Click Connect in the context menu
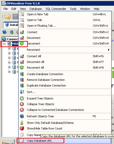Viewport: 114px width, 144px height. click(x=65, y=32)
